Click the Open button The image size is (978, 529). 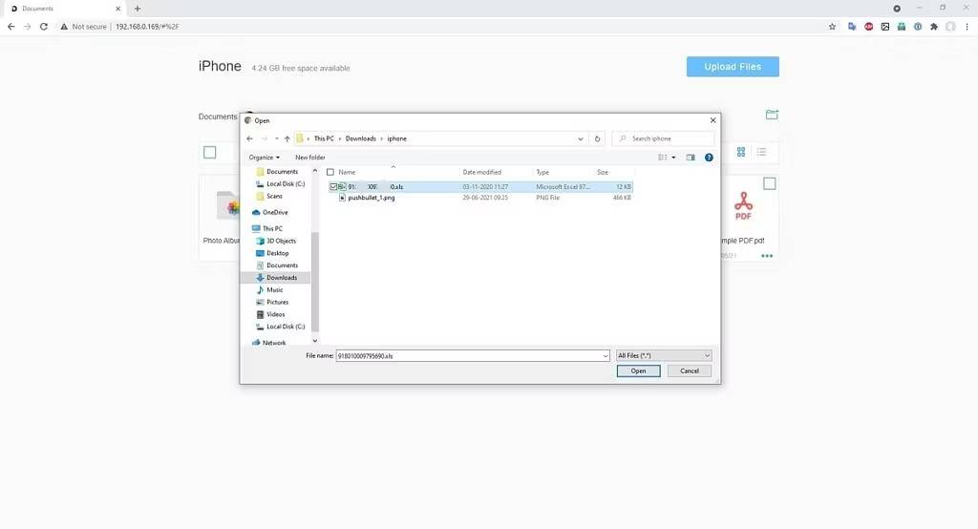click(x=638, y=370)
